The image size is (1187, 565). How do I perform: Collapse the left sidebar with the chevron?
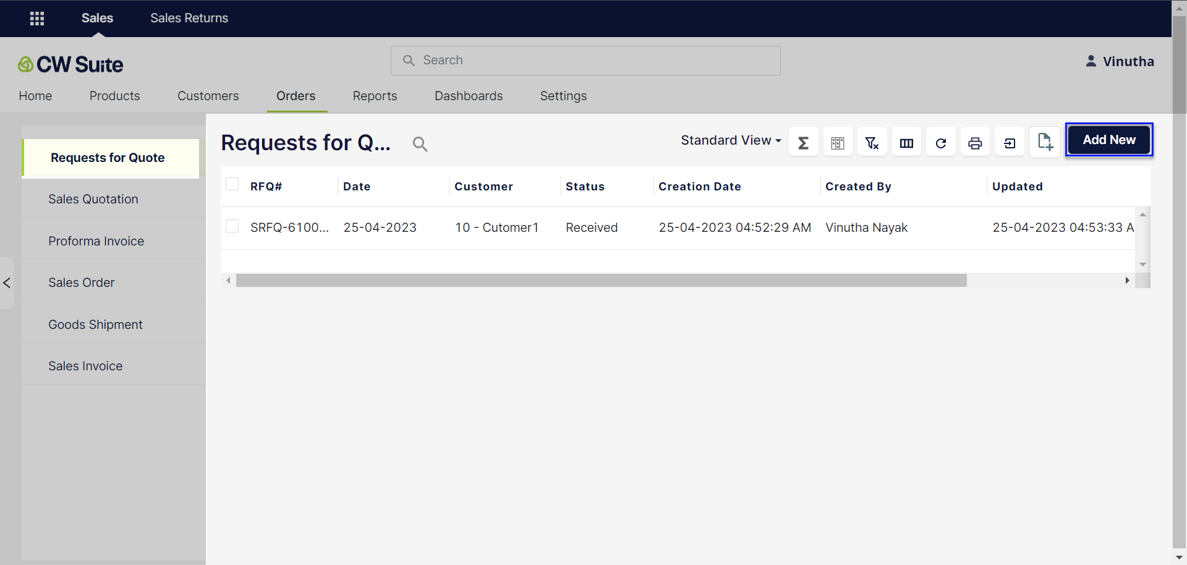pyautogui.click(x=7, y=282)
